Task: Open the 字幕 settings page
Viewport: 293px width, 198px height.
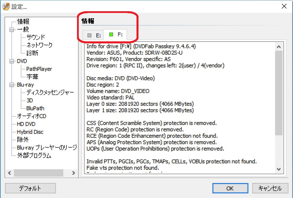Action: (x=32, y=77)
